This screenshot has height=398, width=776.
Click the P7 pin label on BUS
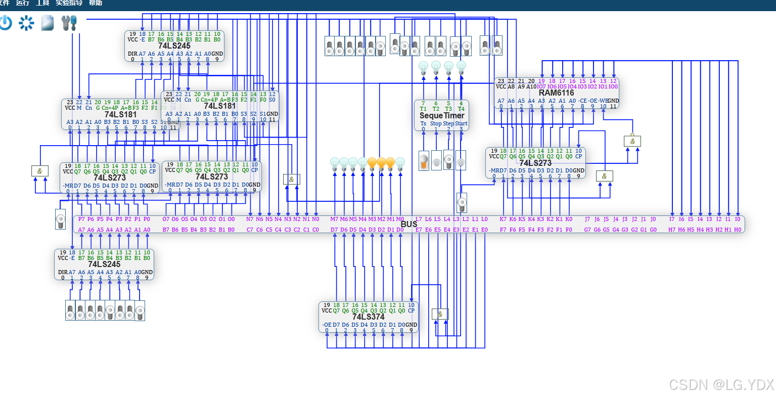tap(81, 219)
